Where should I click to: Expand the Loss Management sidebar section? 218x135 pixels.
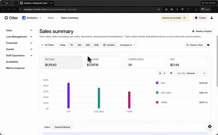(19, 37)
